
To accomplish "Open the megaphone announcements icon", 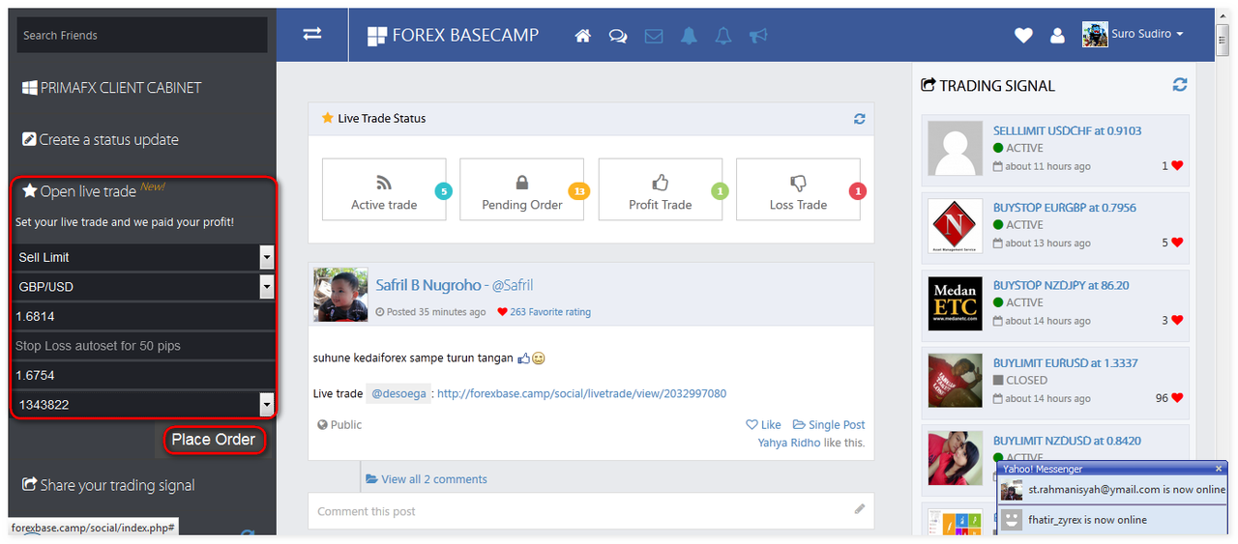I will (x=758, y=36).
